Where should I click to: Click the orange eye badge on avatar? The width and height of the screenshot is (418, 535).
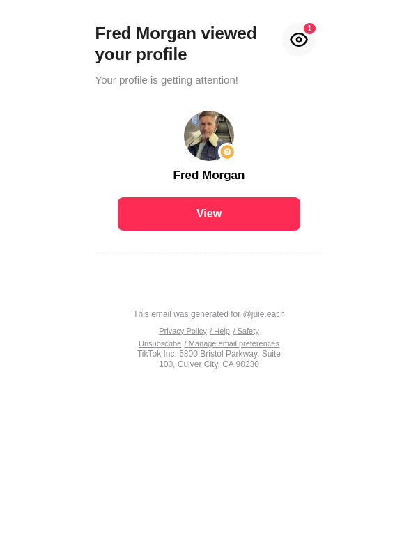227,152
